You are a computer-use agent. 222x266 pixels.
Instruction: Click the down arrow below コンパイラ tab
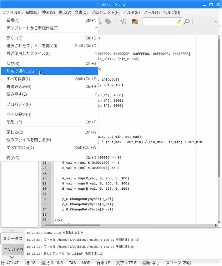coord(12,257)
